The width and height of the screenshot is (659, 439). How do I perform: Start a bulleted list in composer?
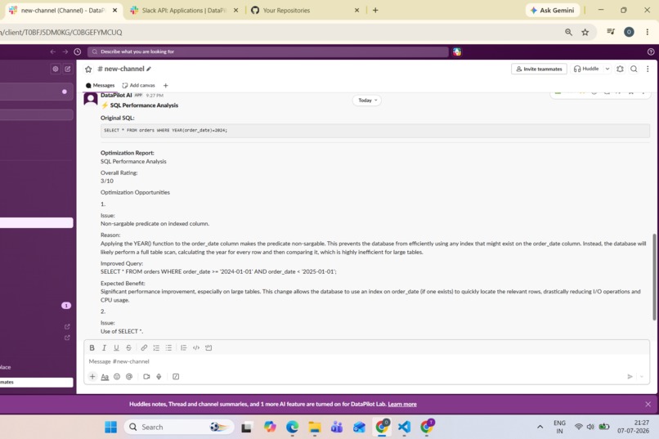(x=168, y=347)
